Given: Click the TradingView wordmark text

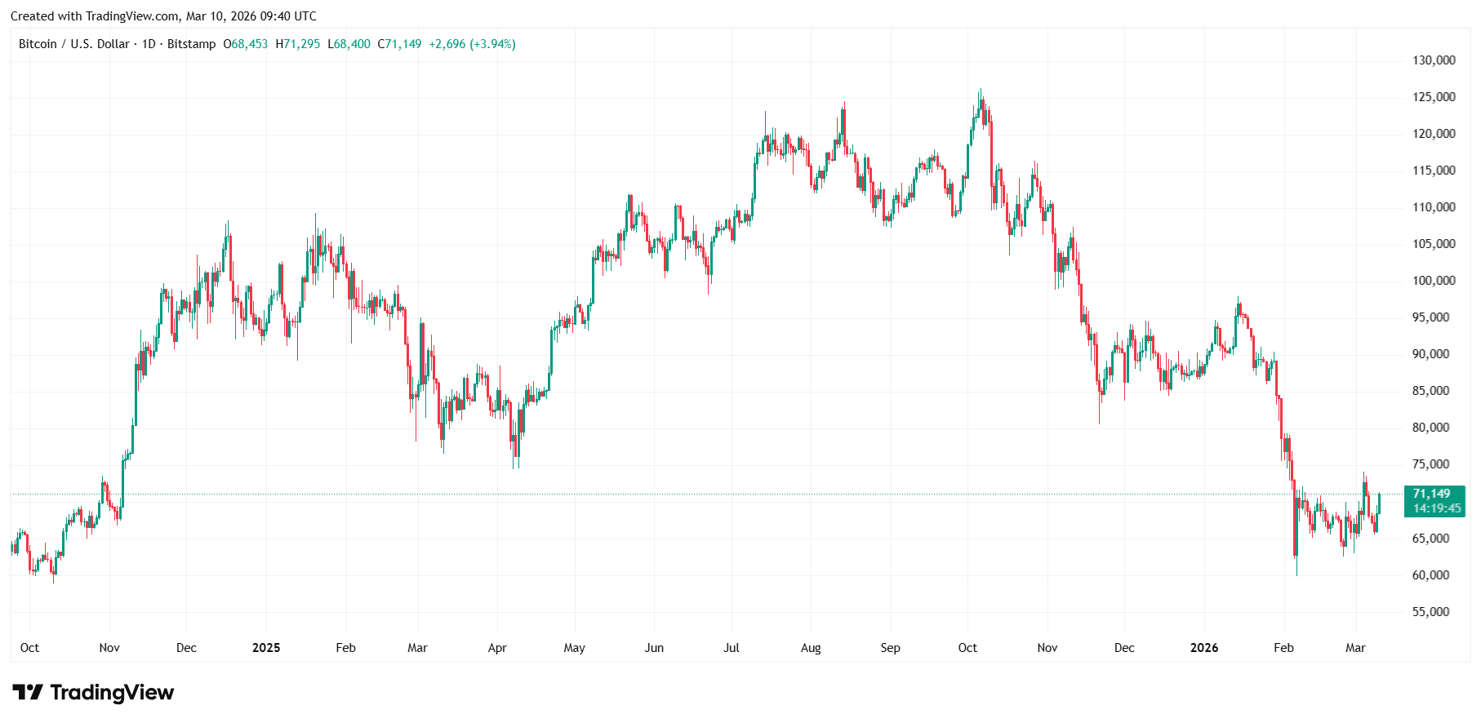Looking at the screenshot, I should click(x=112, y=693).
